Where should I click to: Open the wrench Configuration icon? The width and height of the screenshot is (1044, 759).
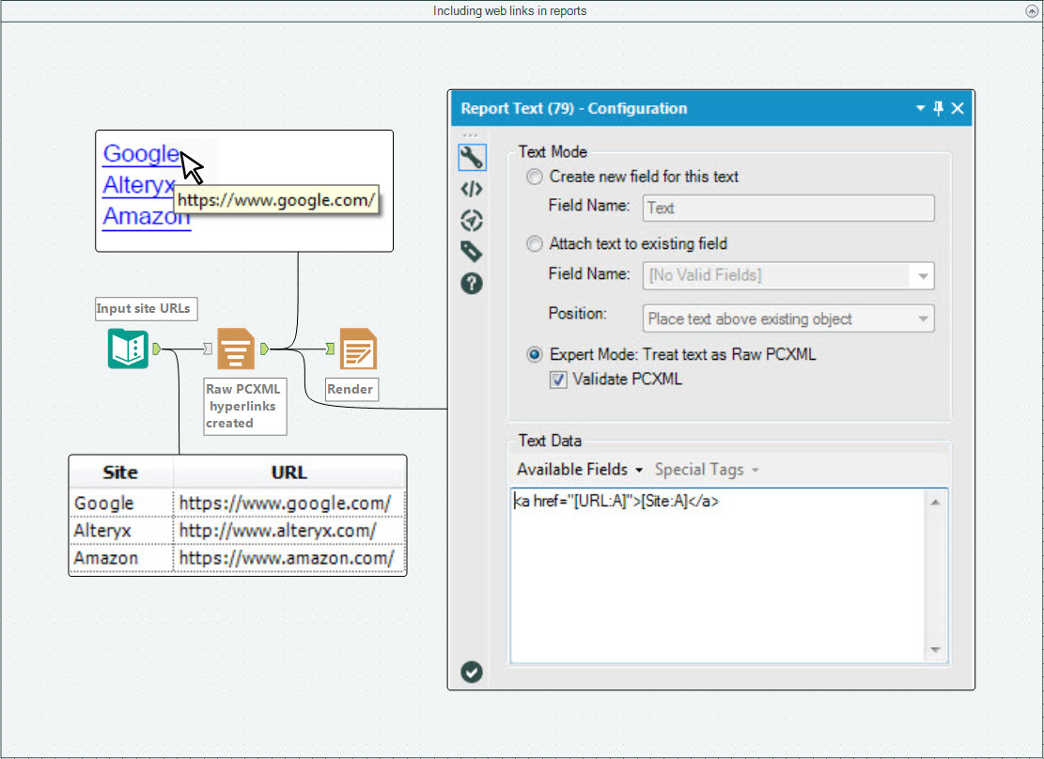pos(472,157)
